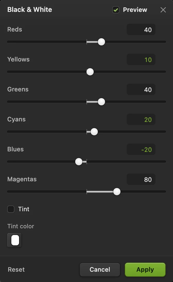Screen dimensions: 173x282
Task: Close the Black & White dialog
Action: 163,10
